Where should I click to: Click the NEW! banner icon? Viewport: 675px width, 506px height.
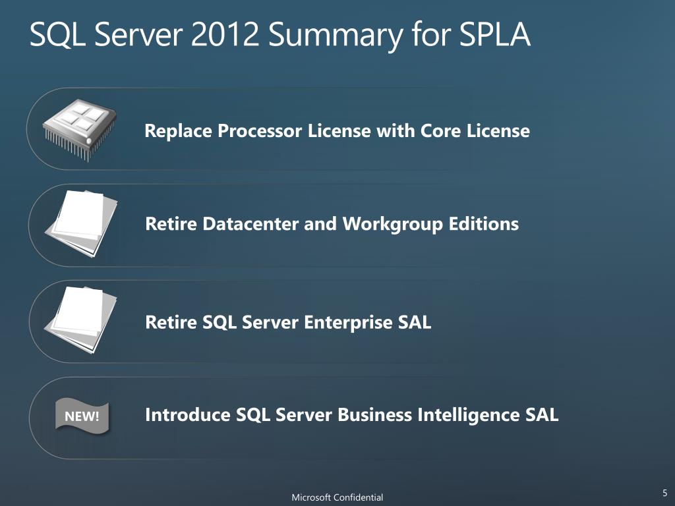click(x=82, y=416)
